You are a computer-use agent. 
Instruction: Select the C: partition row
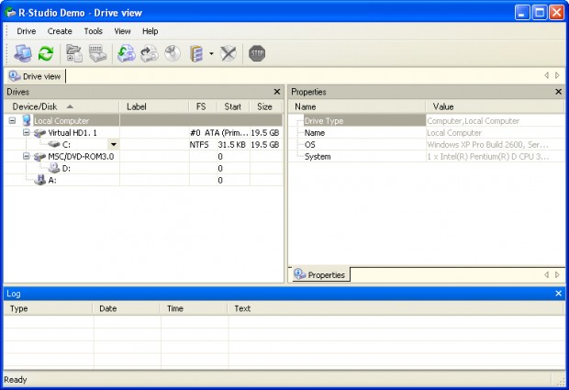click(143, 145)
